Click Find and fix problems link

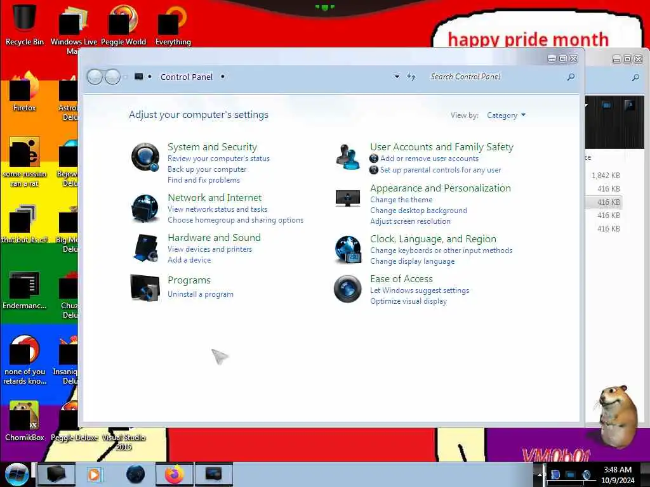point(204,180)
